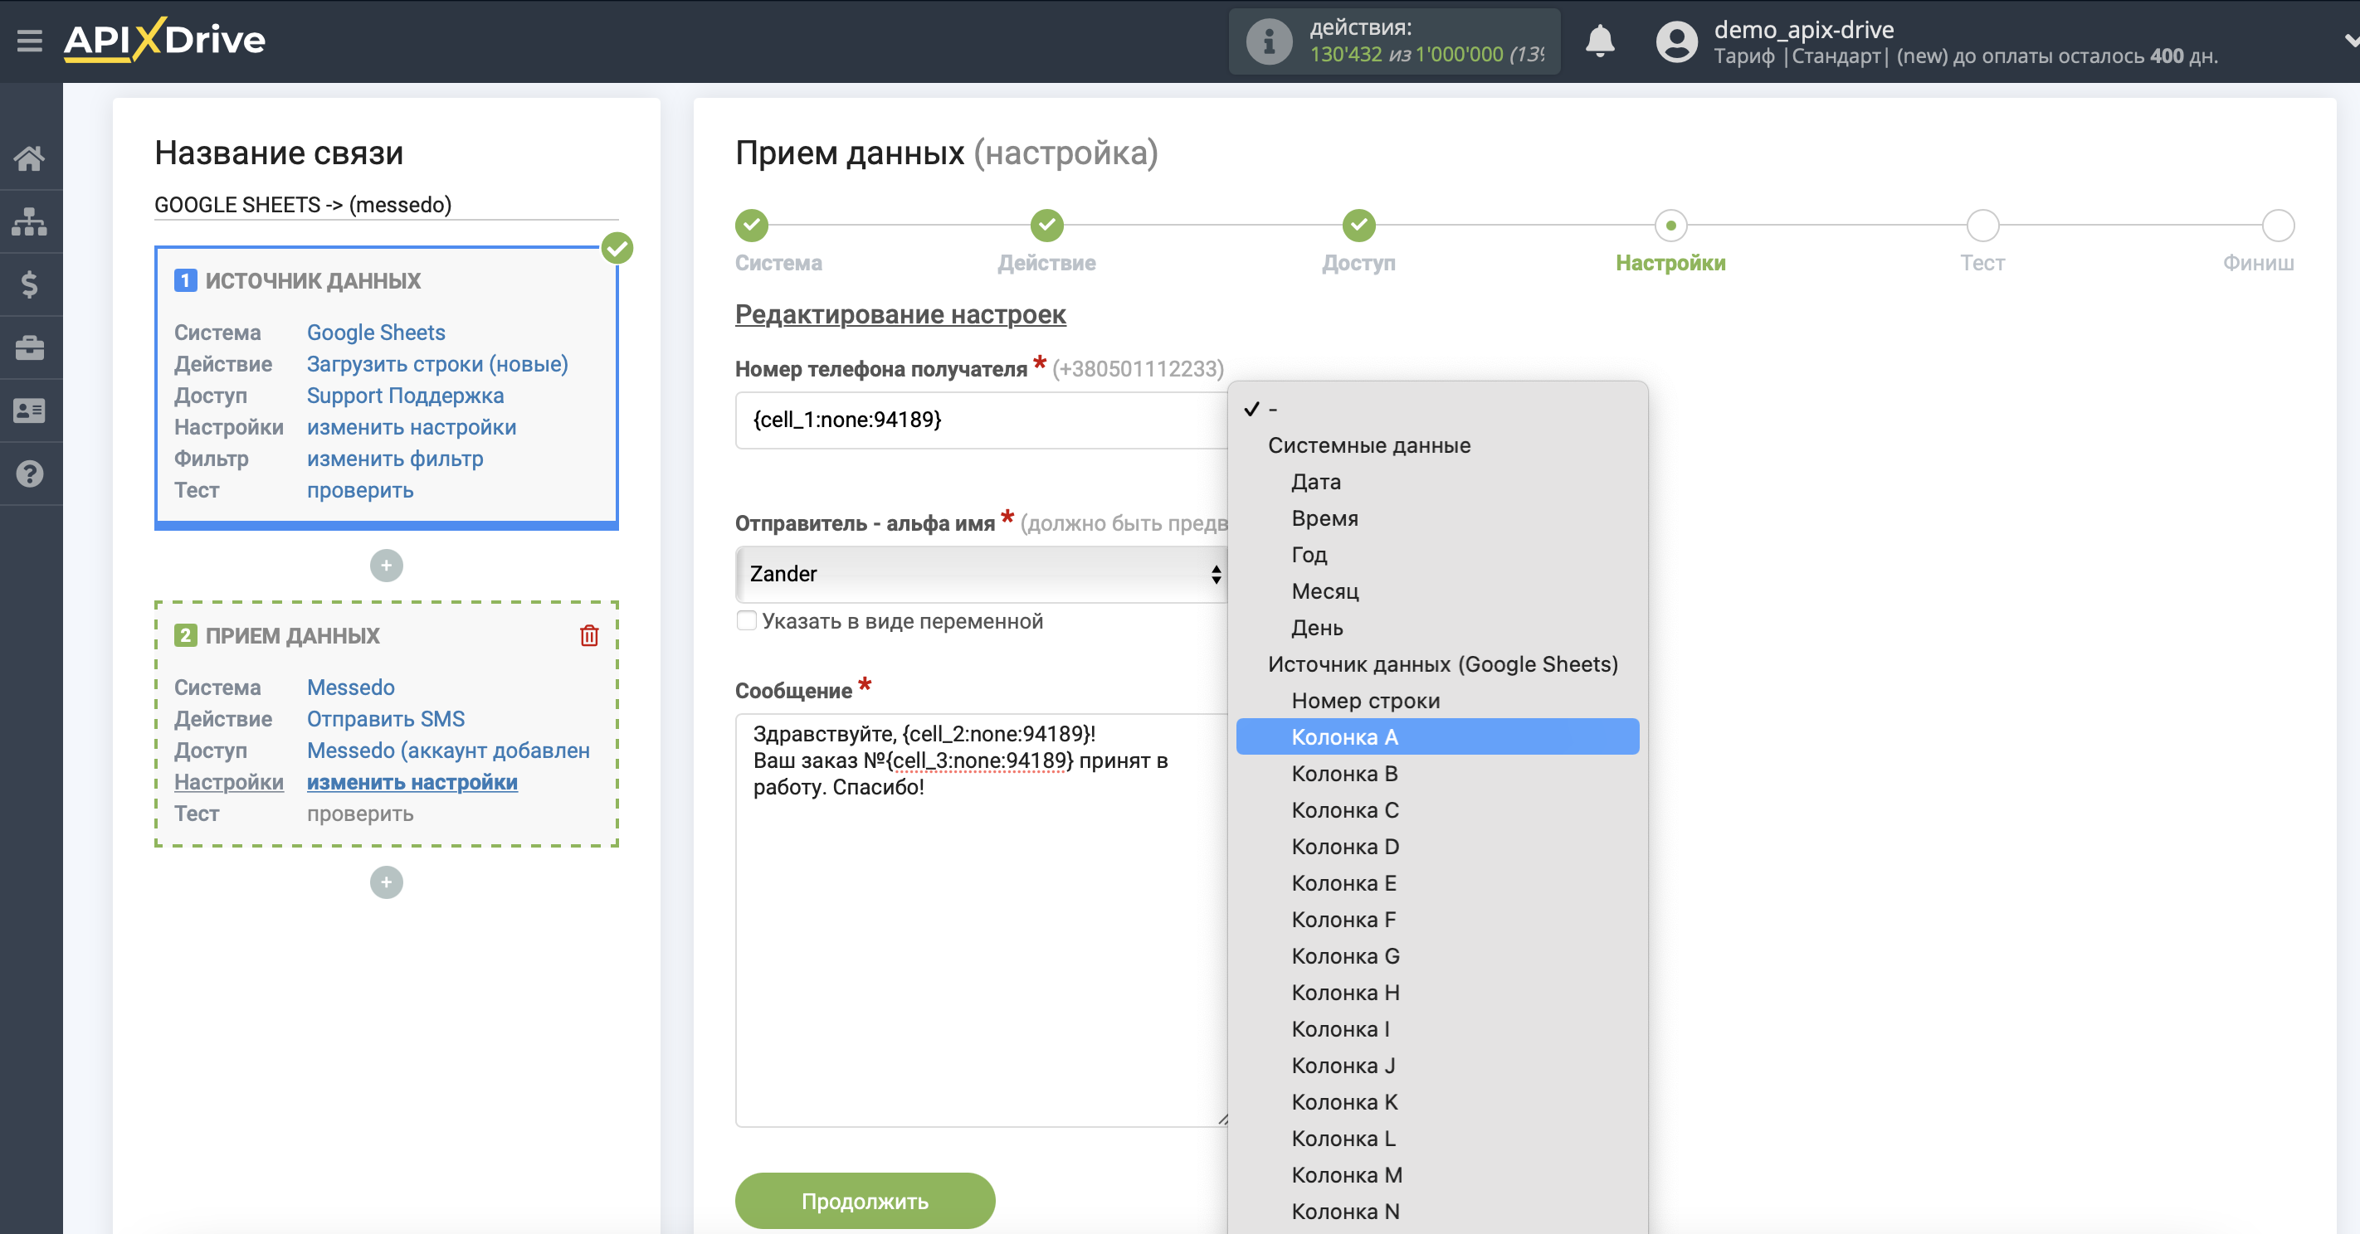2360x1234 pixels.
Task: Open Messedo (аккаунт добавлен link
Action: click(x=448, y=751)
